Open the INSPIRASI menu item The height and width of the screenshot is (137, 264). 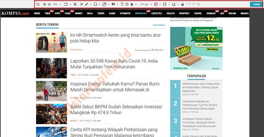tap(141, 14)
